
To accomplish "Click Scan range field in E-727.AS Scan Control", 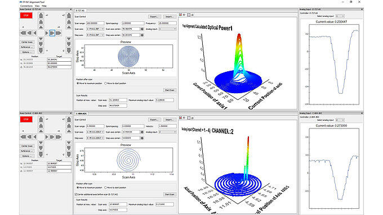I will 95,23.
